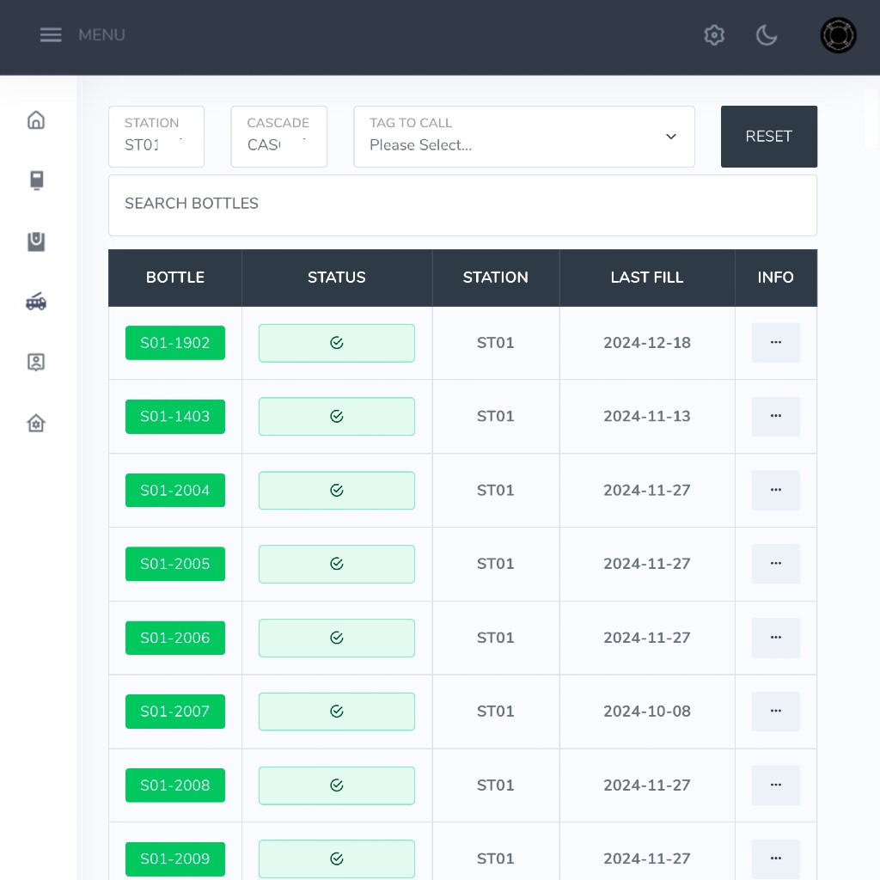Open info menu for bottle S01-1403
The image size is (880, 880).
(775, 416)
